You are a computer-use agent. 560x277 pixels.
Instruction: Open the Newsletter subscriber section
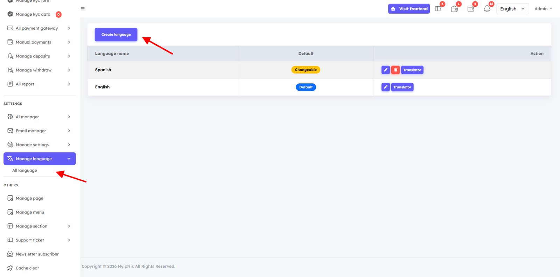(x=37, y=254)
